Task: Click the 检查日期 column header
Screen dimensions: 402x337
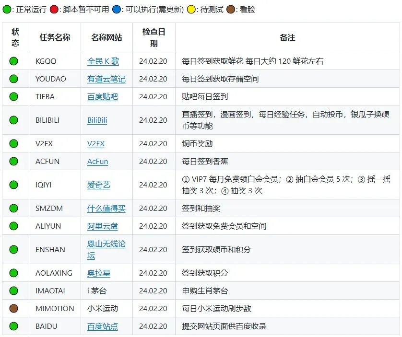Action: pyautogui.click(x=154, y=37)
